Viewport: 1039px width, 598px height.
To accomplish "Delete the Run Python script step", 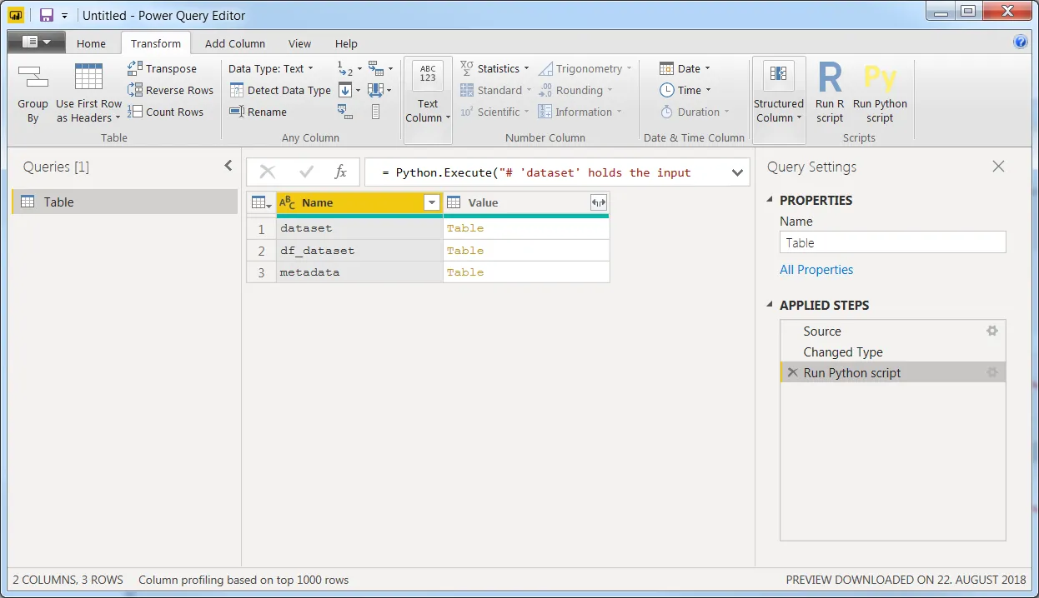I will [x=792, y=372].
